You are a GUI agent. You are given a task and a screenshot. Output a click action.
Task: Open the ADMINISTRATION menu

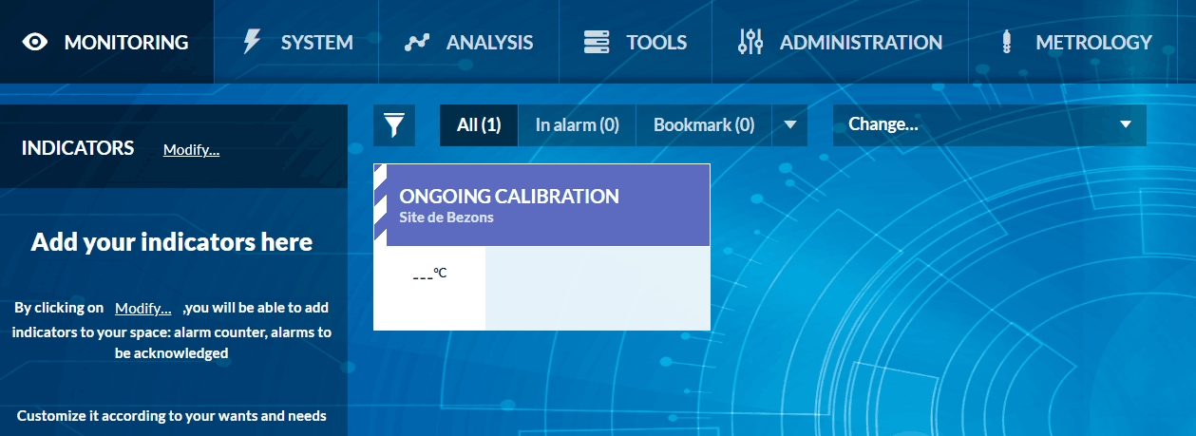click(x=840, y=42)
